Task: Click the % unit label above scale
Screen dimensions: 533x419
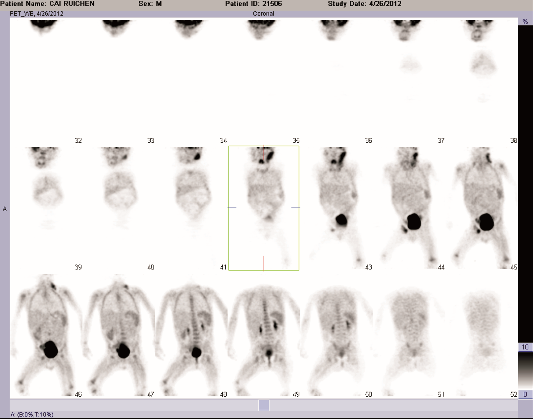Action: pyautogui.click(x=525, y=22)
